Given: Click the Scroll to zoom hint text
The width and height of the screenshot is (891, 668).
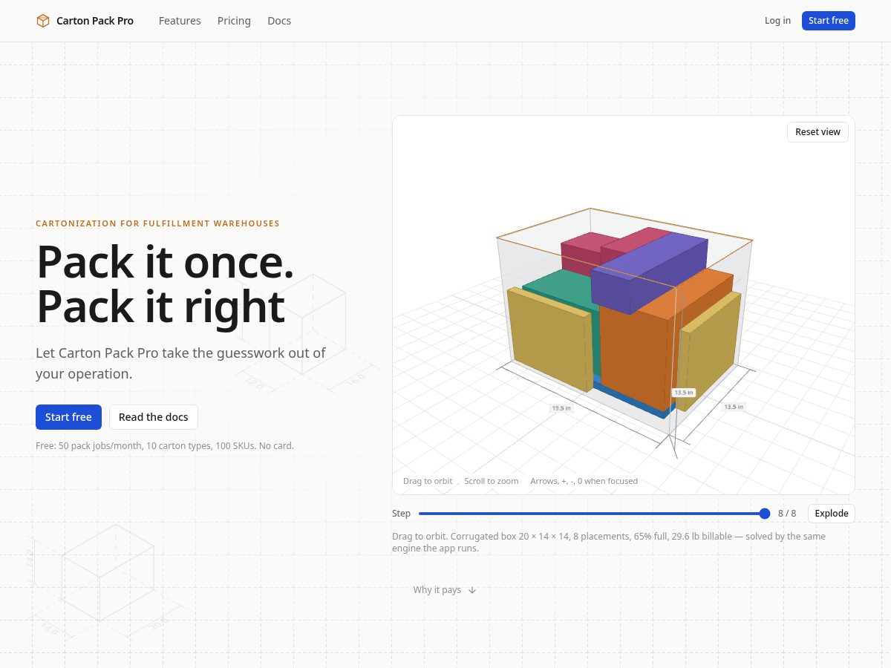Looking at the screenshot, I should [x=492, y=481].
